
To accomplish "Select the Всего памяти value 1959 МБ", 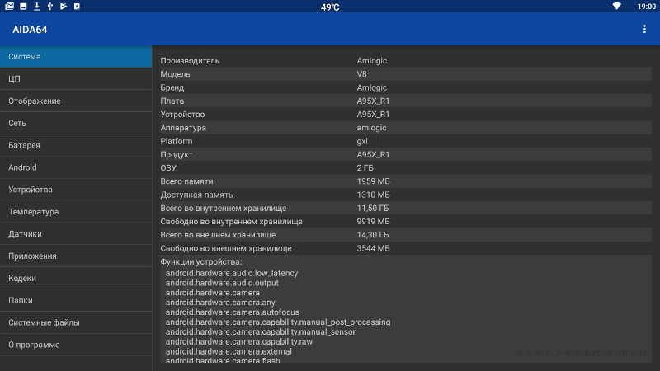I will click(x=374, y=181).
